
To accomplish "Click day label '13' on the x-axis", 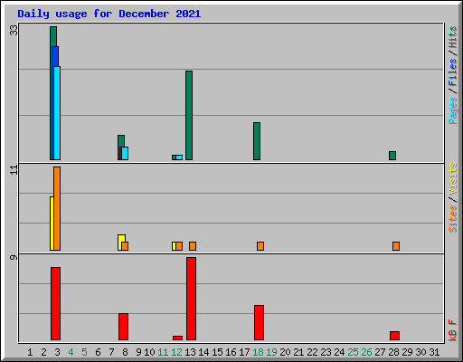I will click(x=190, y=352).
